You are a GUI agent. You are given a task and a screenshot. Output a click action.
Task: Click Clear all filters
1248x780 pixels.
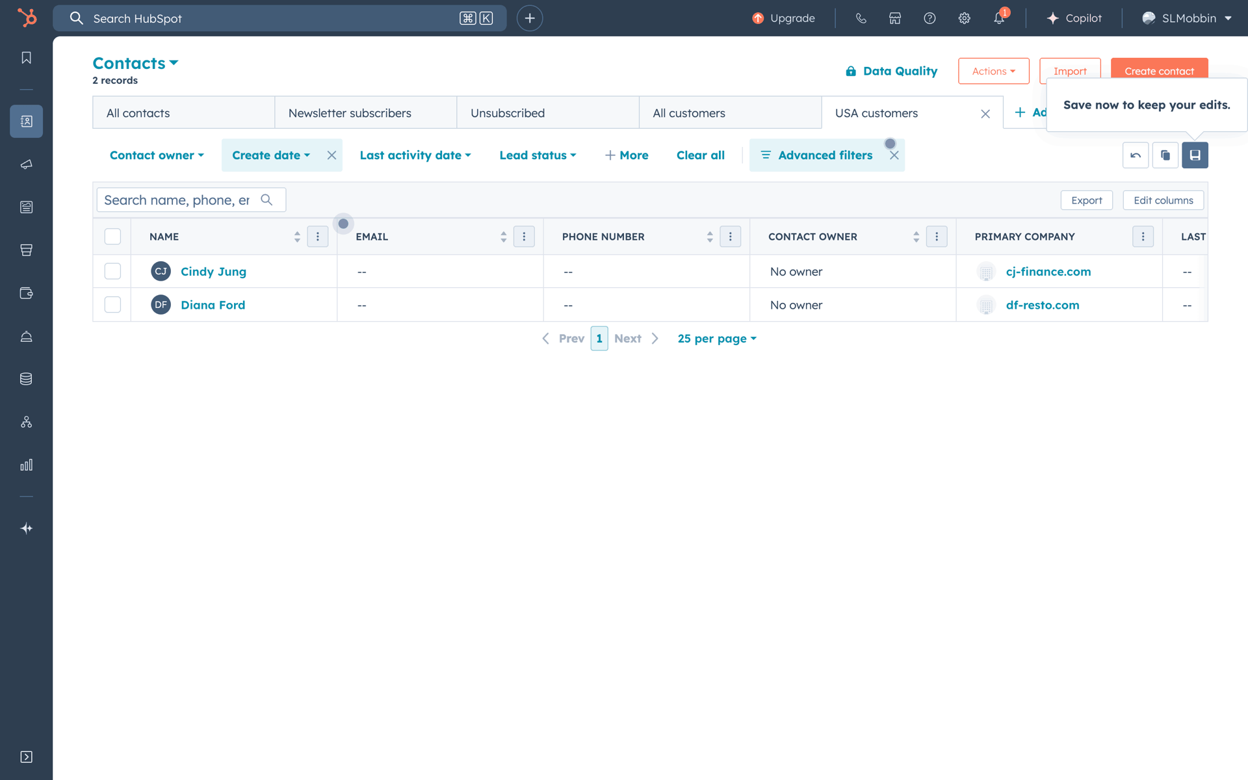(700, 155)
